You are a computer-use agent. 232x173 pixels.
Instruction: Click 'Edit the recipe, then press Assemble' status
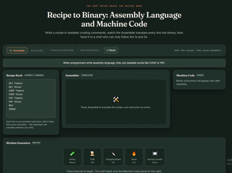198,50
